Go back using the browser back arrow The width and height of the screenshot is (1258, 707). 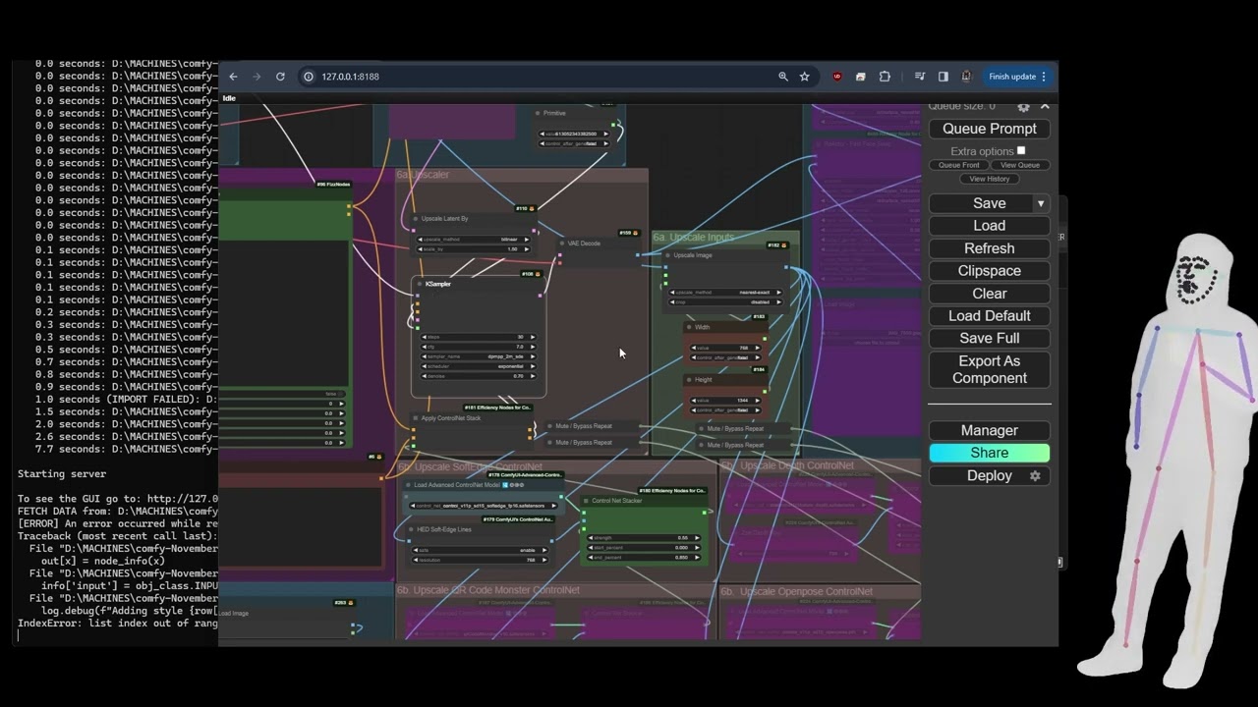(233, 77)
